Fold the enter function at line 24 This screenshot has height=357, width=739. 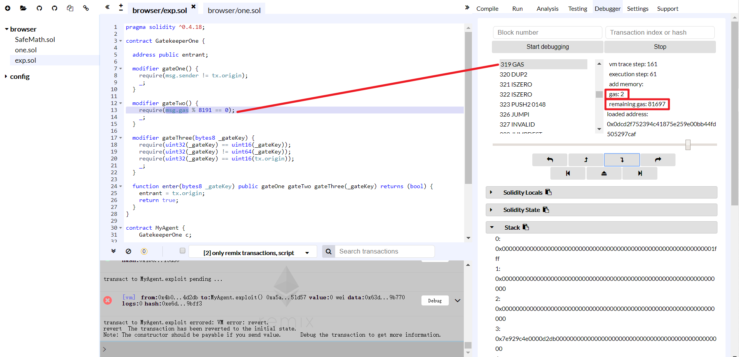(120, 186)
